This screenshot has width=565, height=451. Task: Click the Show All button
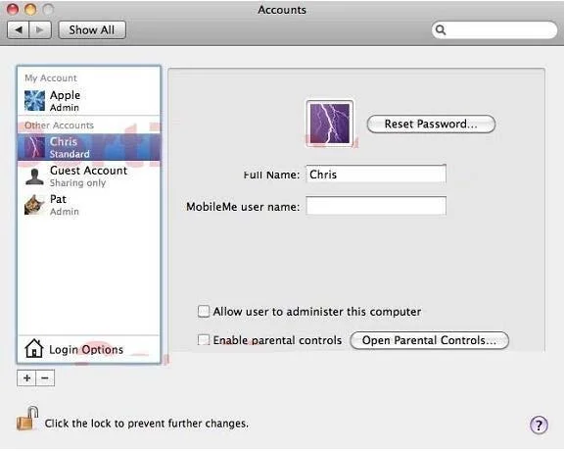click(x=92, y=30)
